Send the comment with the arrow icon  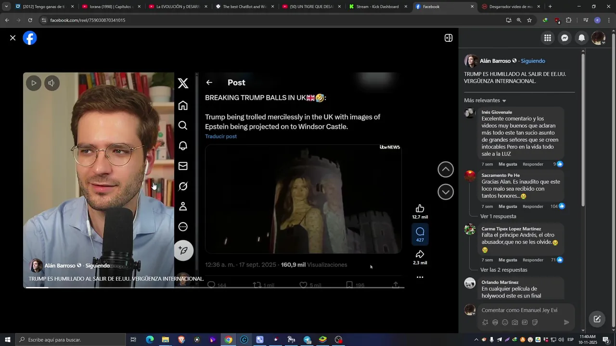click(566, 322)
